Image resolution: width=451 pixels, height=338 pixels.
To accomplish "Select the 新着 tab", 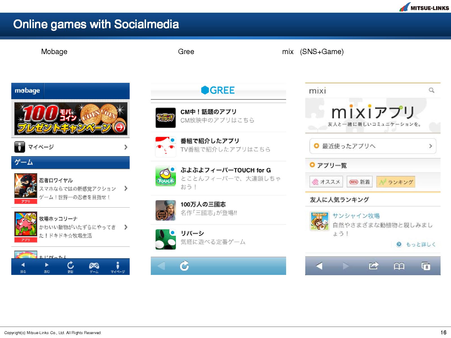I will (x=360, y=182).
